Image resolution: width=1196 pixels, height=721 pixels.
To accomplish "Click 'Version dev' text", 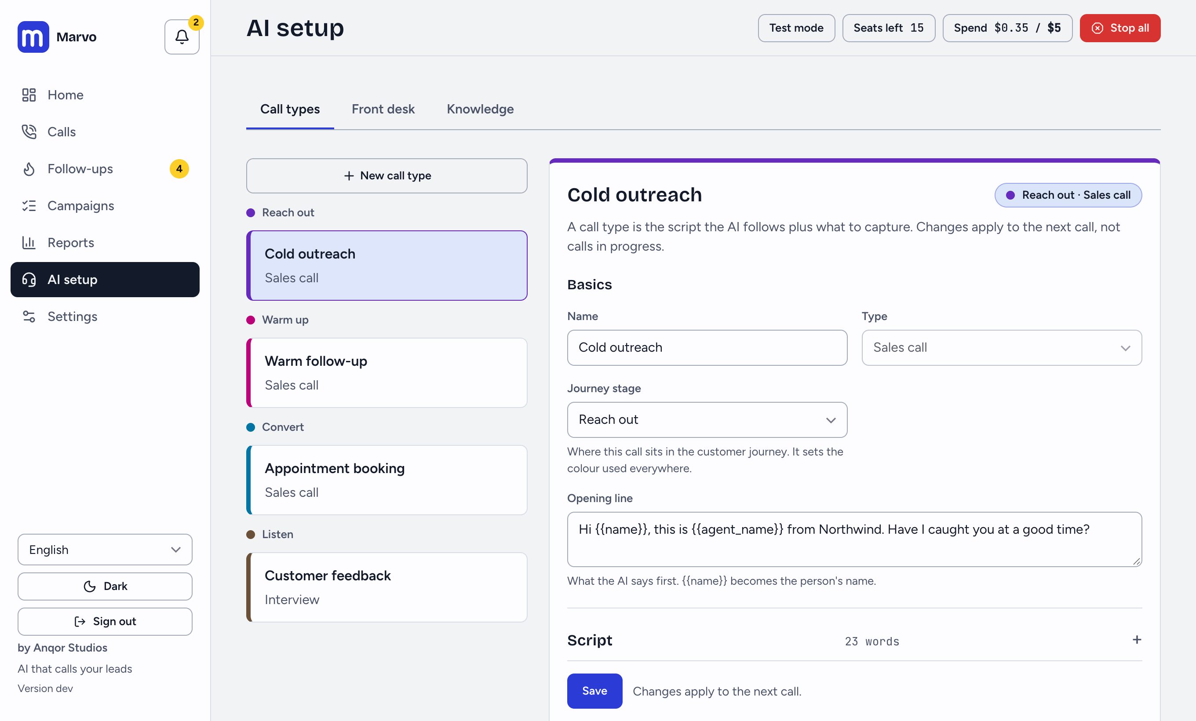I will [x=45, y=688].
